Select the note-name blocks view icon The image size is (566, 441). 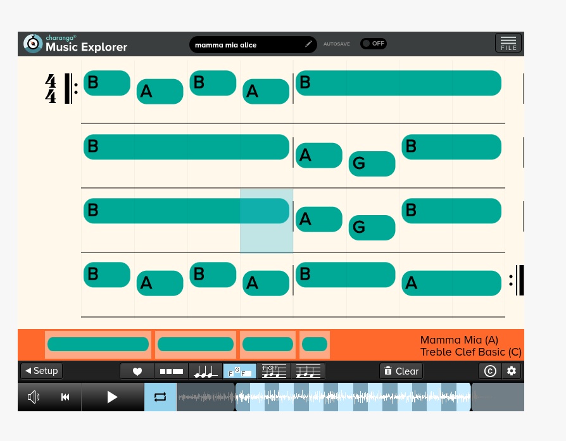(240, 371)
